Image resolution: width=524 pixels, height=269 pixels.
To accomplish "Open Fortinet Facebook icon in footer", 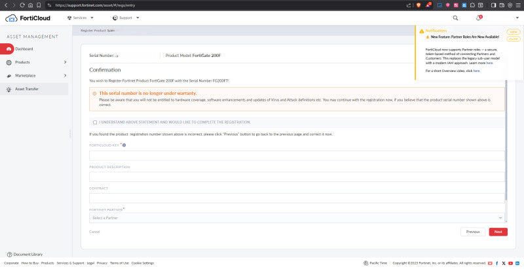I will point(497,263).
